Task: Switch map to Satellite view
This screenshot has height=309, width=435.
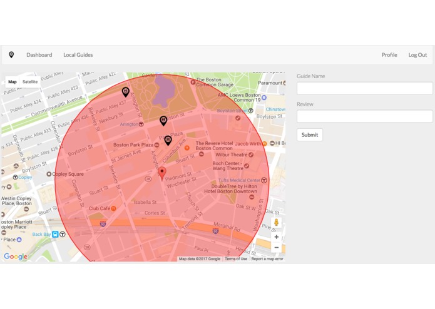Action: (30, 82)
